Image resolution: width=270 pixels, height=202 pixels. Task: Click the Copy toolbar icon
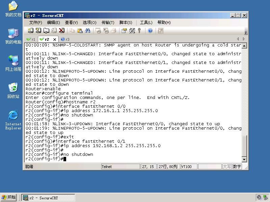pyautogui.click(x=72, y=31)
